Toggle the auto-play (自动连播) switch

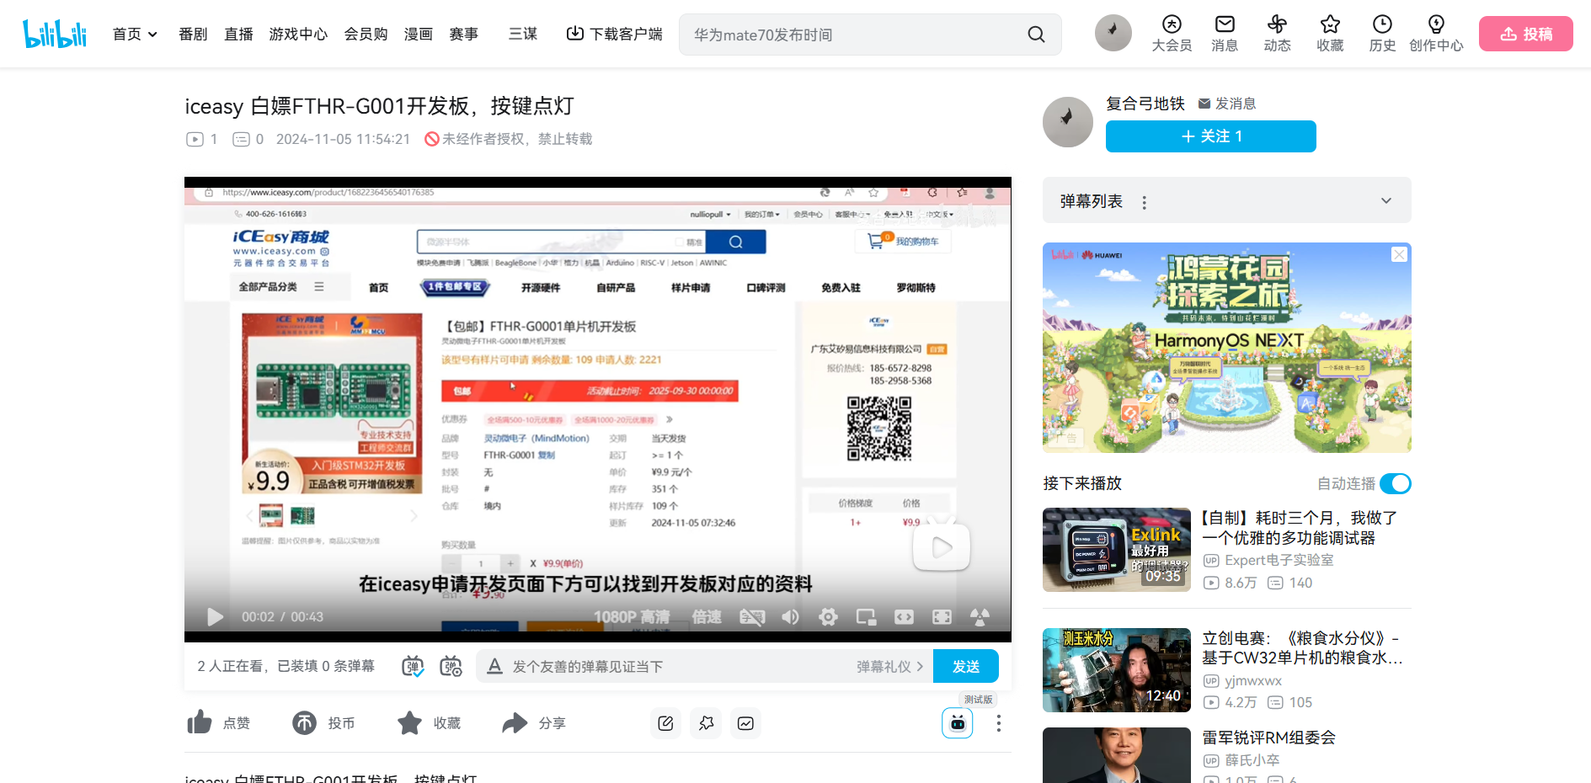pyautogui.click(x=1395, y=483)
